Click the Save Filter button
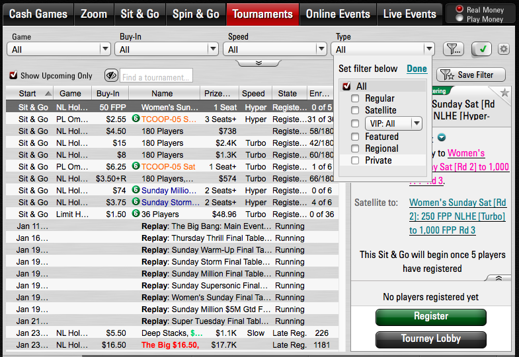The height and width of the screenshot is (357, 519). [x=471, y=75]
